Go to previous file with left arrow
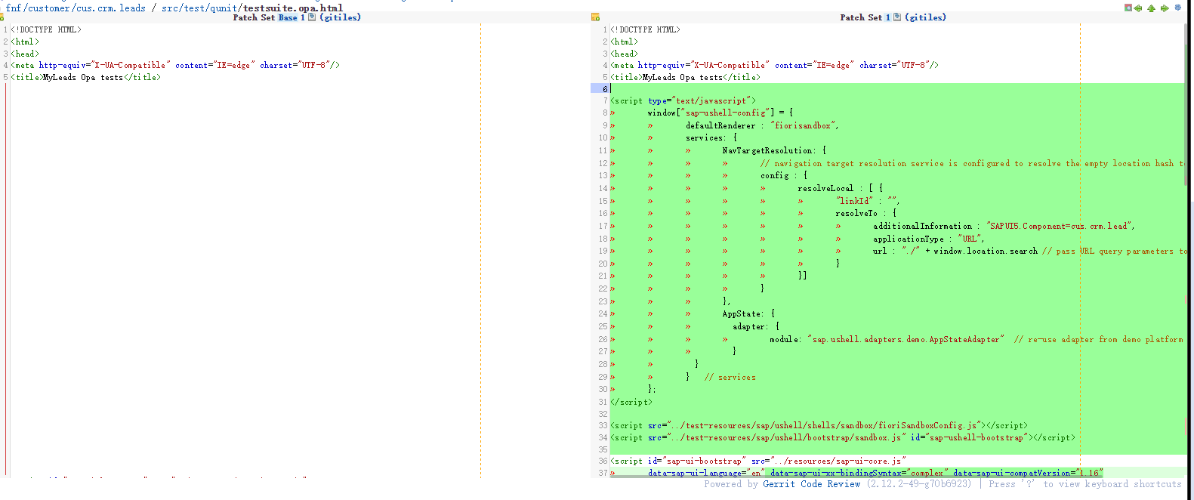 coord(1138,8)
